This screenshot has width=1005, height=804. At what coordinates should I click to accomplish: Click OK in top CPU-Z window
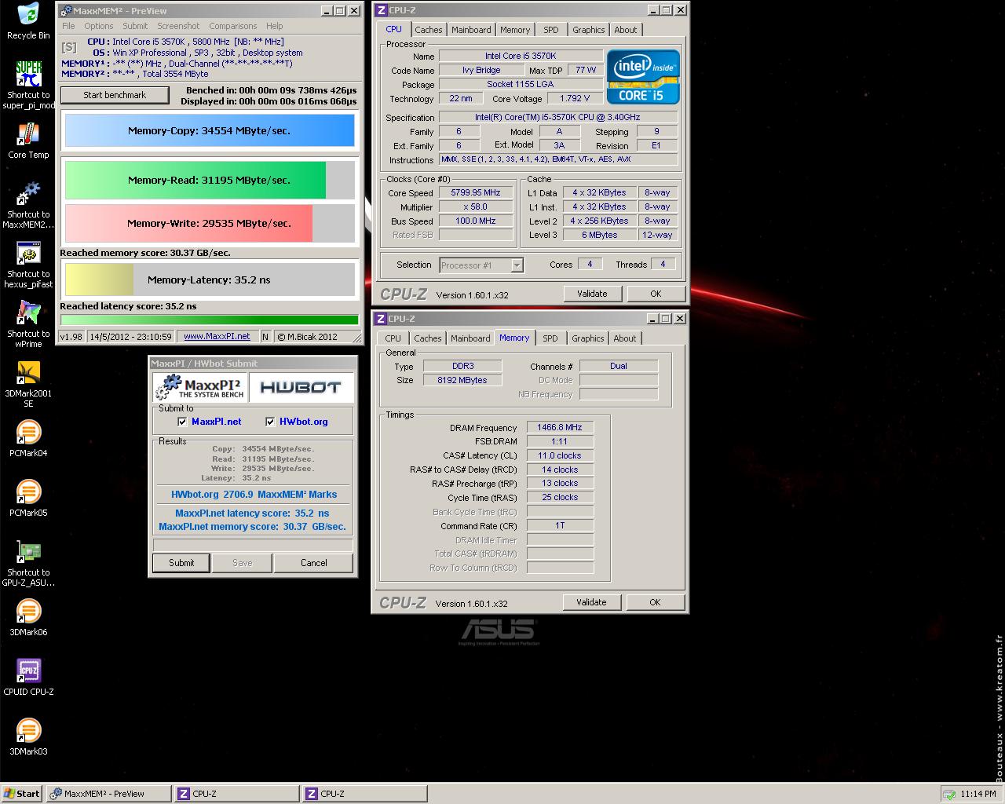(656, 294)
